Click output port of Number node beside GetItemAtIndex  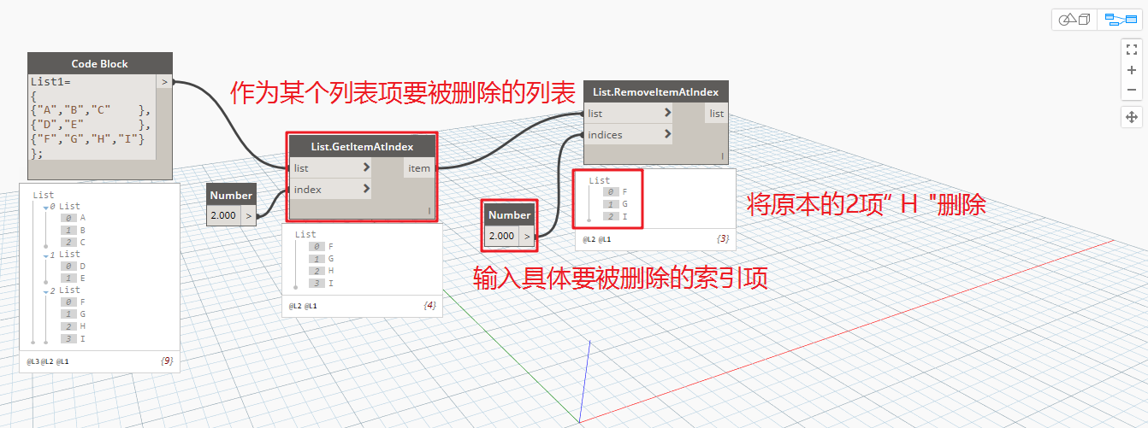click(248, 215)
